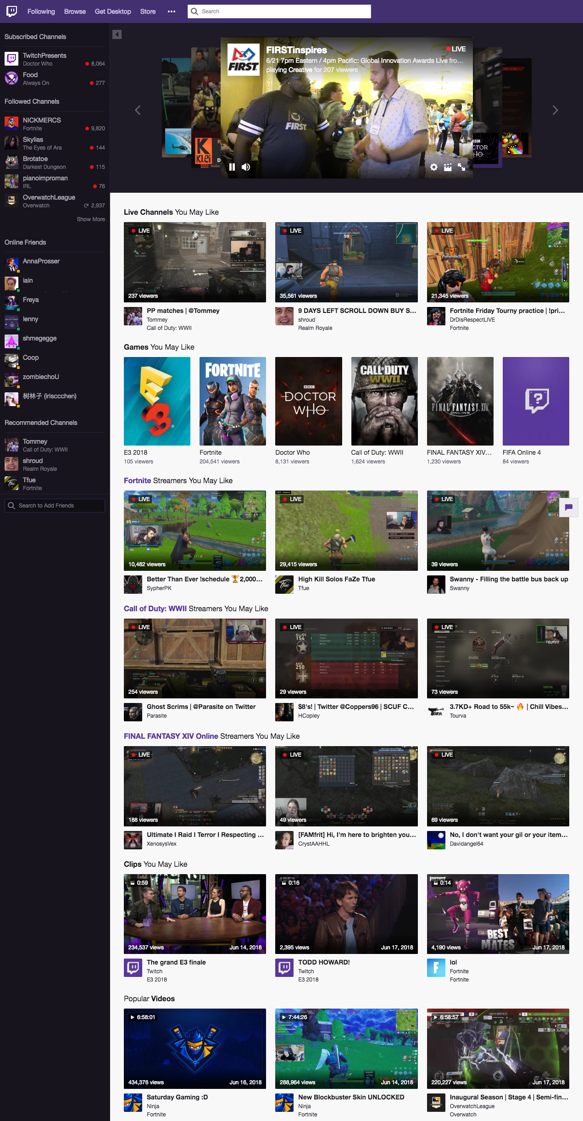Click CrystAAHHL streamer avatar
Image resolution: width=583 pixels, height=1121 pixels.
click(x=284, y=840)
